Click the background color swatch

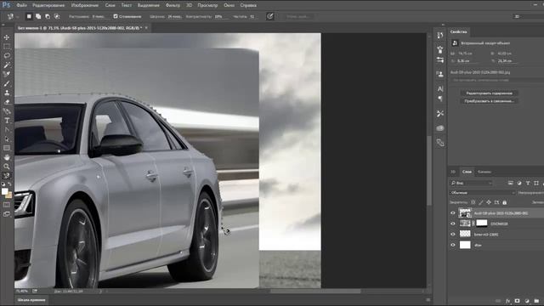(9, 195)
